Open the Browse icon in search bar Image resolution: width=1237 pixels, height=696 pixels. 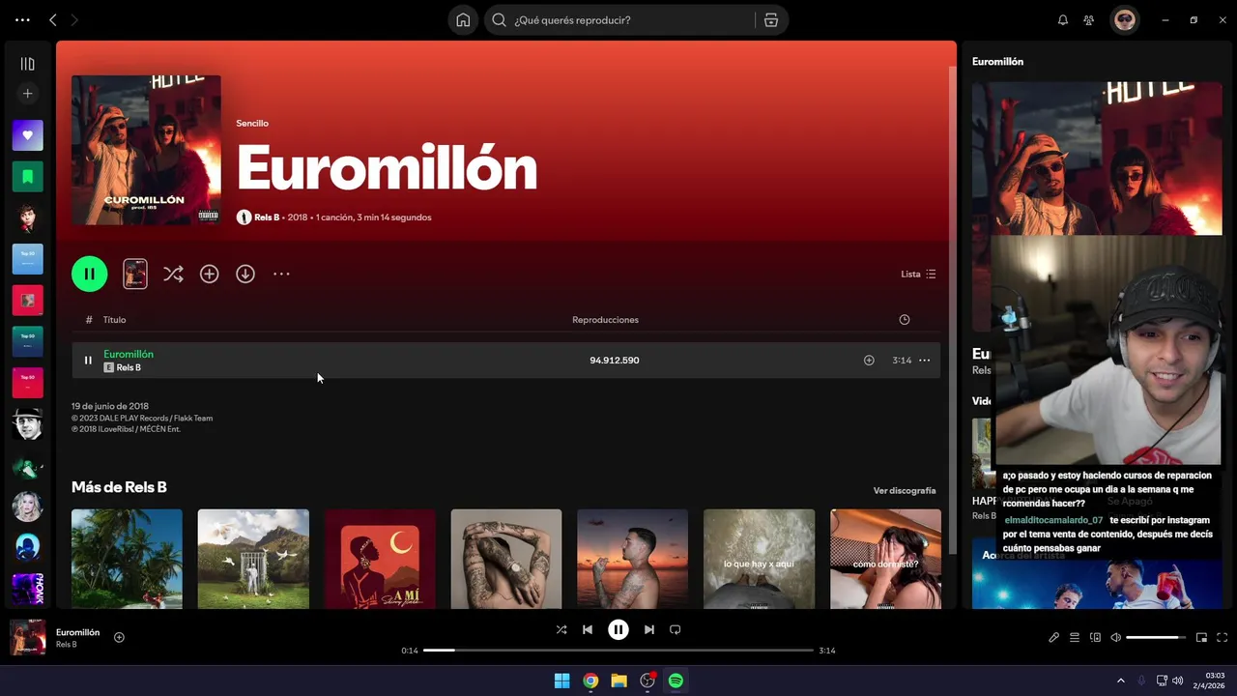pyautogui.click(x=771, y=19)
